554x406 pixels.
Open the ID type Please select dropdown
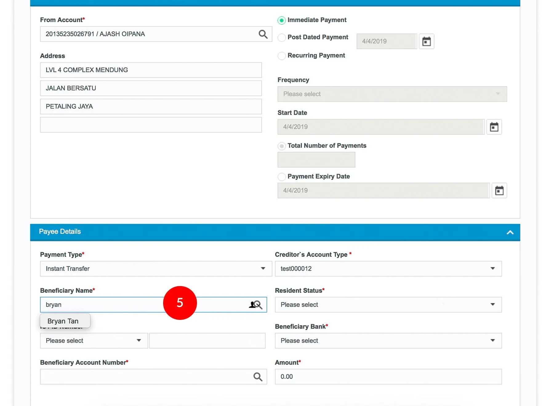click(94, 340)
